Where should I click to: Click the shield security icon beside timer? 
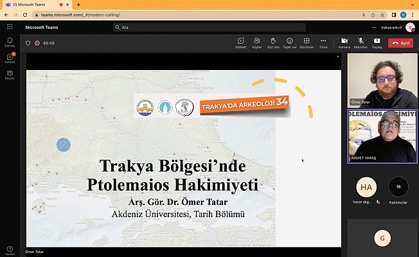[28, 43]
